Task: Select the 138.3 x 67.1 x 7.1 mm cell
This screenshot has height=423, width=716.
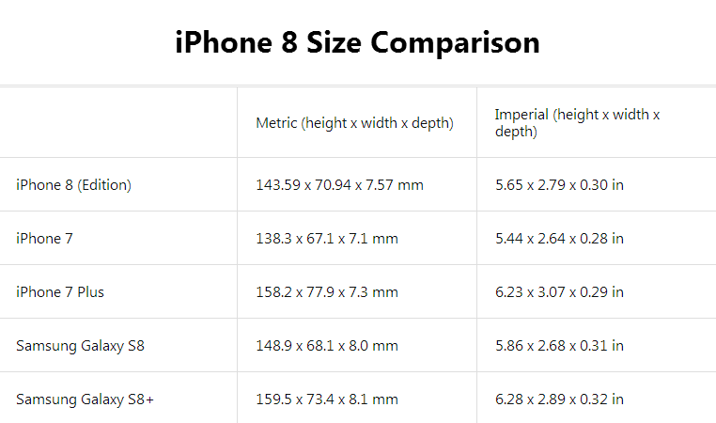Action: (327, 239)
